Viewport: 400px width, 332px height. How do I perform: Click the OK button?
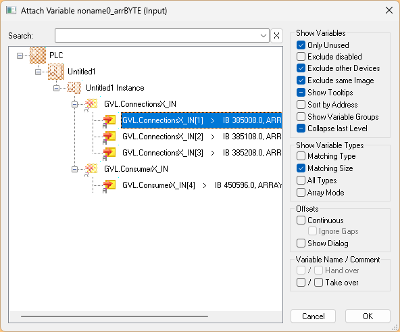pyautogui.click(x=368, y=316)
